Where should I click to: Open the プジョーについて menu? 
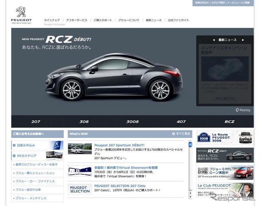[x=129, y=20]
